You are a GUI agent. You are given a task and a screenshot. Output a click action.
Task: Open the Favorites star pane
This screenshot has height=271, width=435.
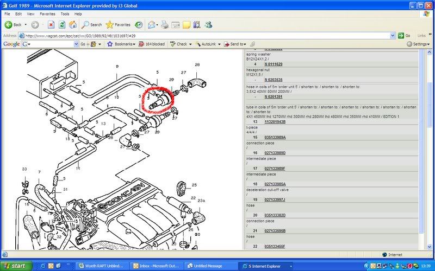click(x=118, y=24)
